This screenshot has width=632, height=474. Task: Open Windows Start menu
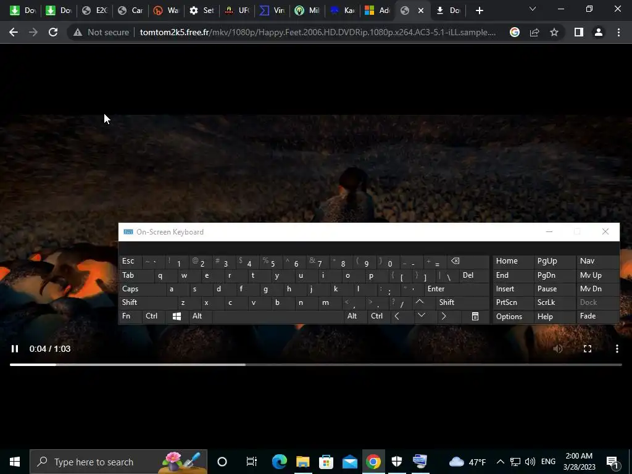(x=15, y=462)
